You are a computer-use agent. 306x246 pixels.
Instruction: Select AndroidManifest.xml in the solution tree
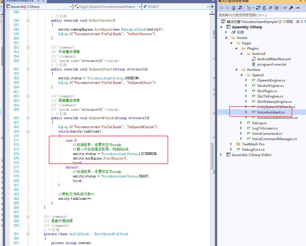274,59
